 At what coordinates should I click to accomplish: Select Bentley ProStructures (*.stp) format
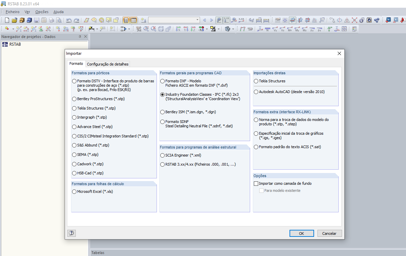74,99
